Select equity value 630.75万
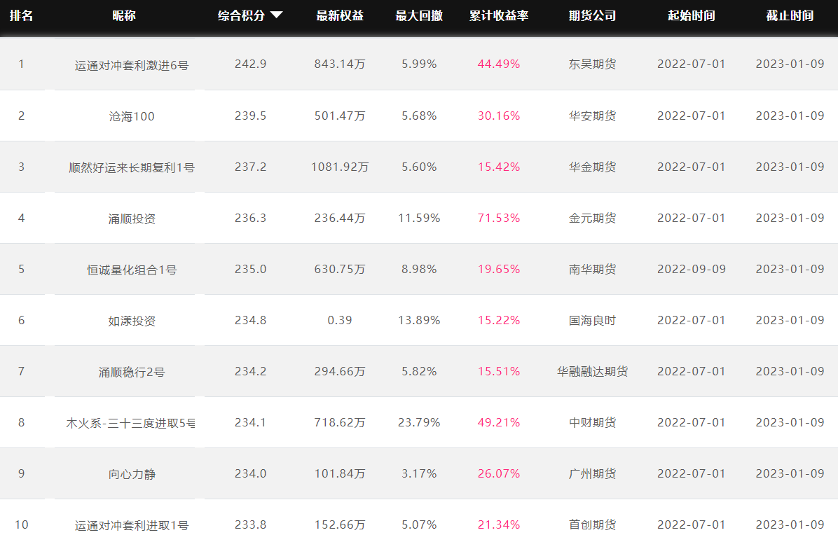This screenshot has height=549, width=838. point(339,269)
